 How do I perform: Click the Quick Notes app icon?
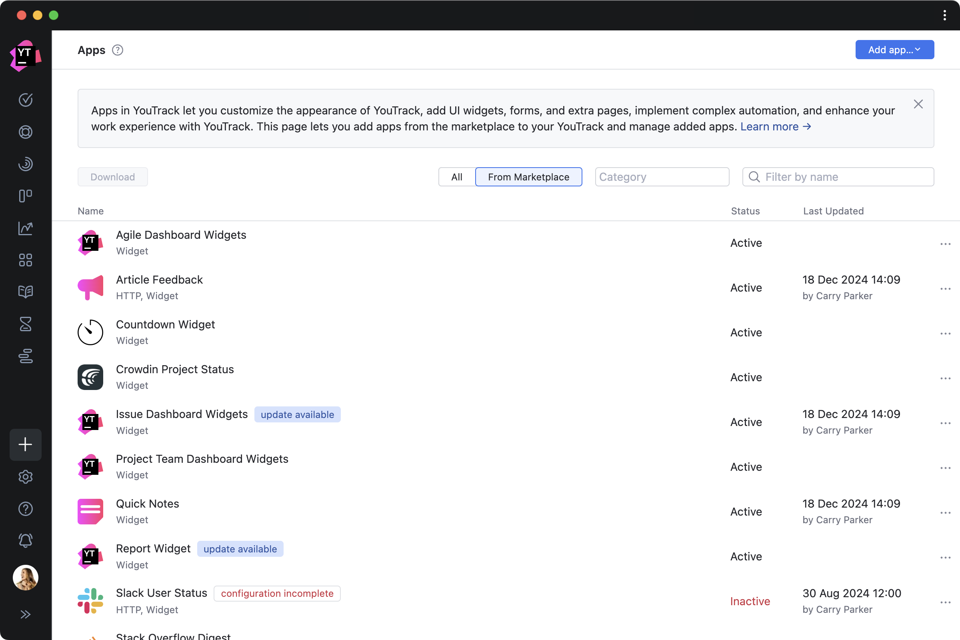click(91, 511)
